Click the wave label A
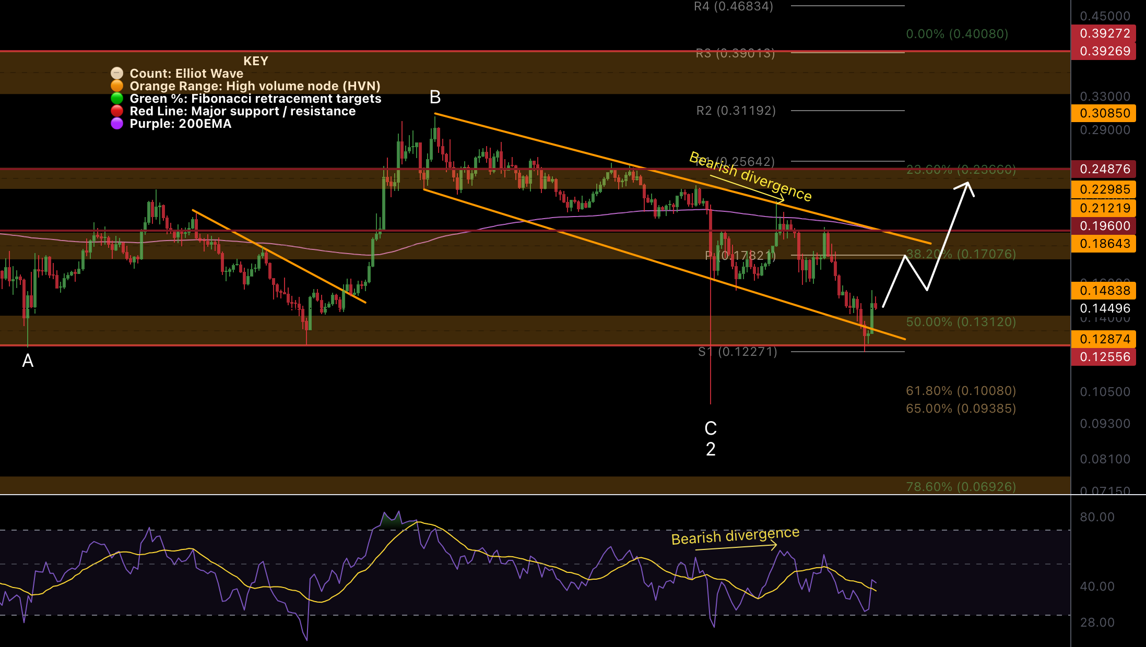The image size is (1146, 647). [x=28, y=361]
